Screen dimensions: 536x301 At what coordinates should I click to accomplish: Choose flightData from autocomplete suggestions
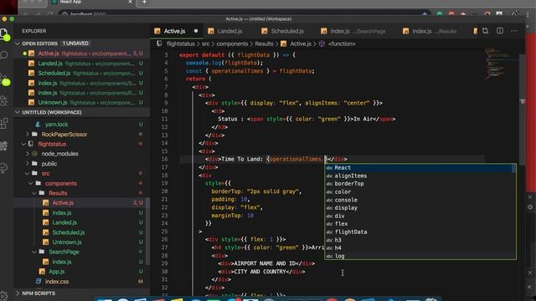(420, 232)
